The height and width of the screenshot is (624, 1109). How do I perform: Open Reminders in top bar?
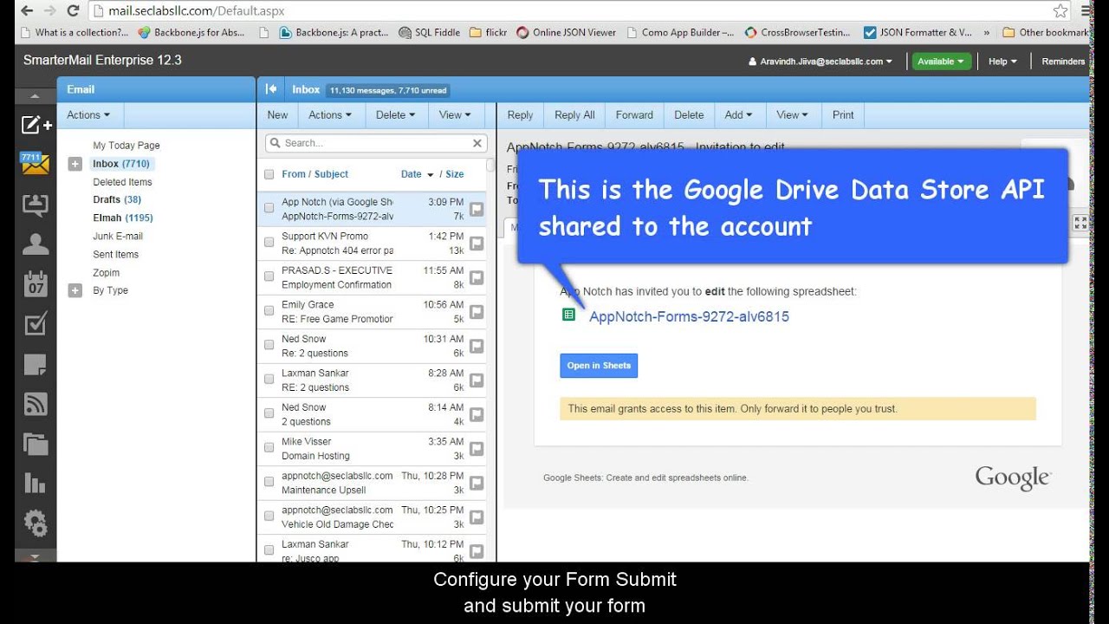[x=1063, y=62]
